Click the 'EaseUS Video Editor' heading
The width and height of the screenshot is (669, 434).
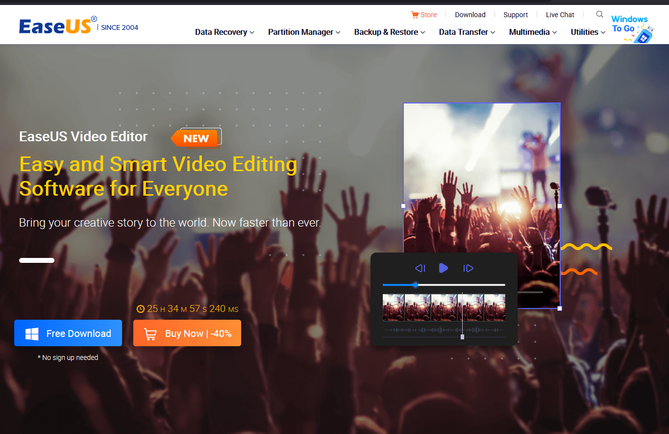tap(83, 136)
